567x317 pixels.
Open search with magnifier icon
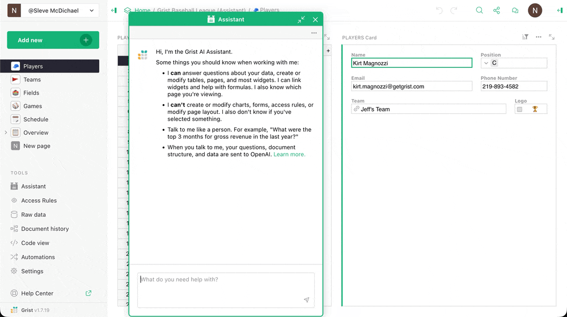479,10
